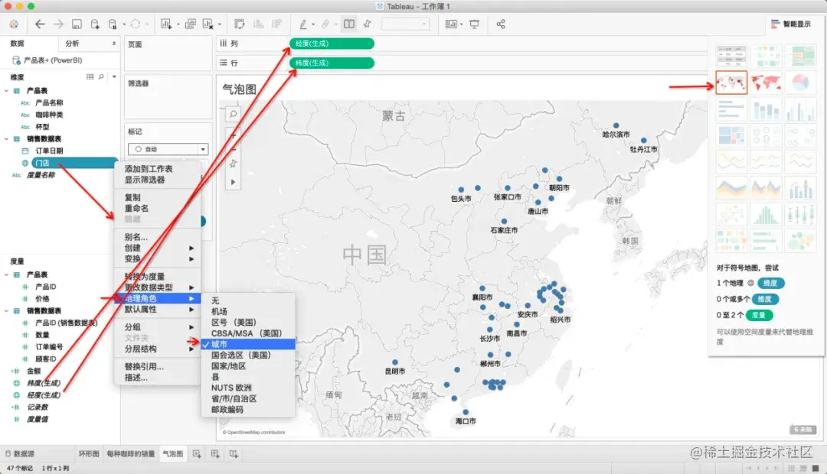The image size is (827, 474).
Task: Click the share workbook icon
Action: (x=501, y=24)
